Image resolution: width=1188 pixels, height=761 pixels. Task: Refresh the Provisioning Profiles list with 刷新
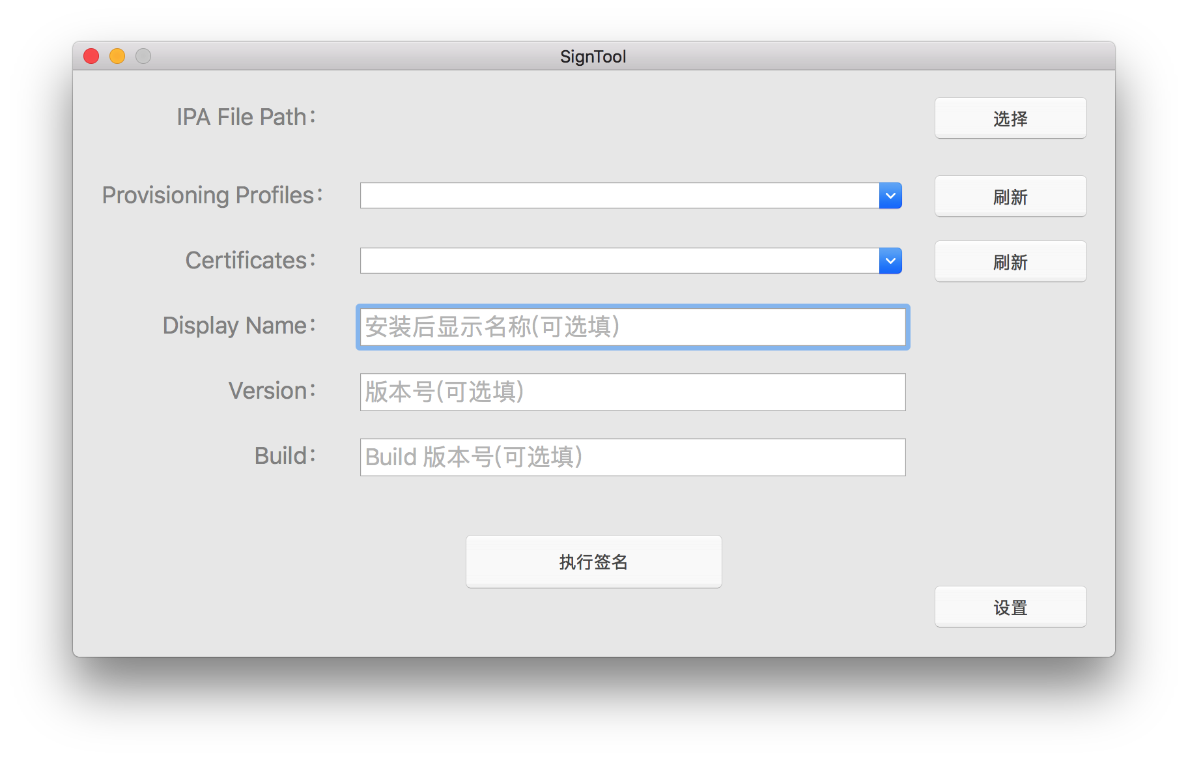click(x=1010, y=196)
